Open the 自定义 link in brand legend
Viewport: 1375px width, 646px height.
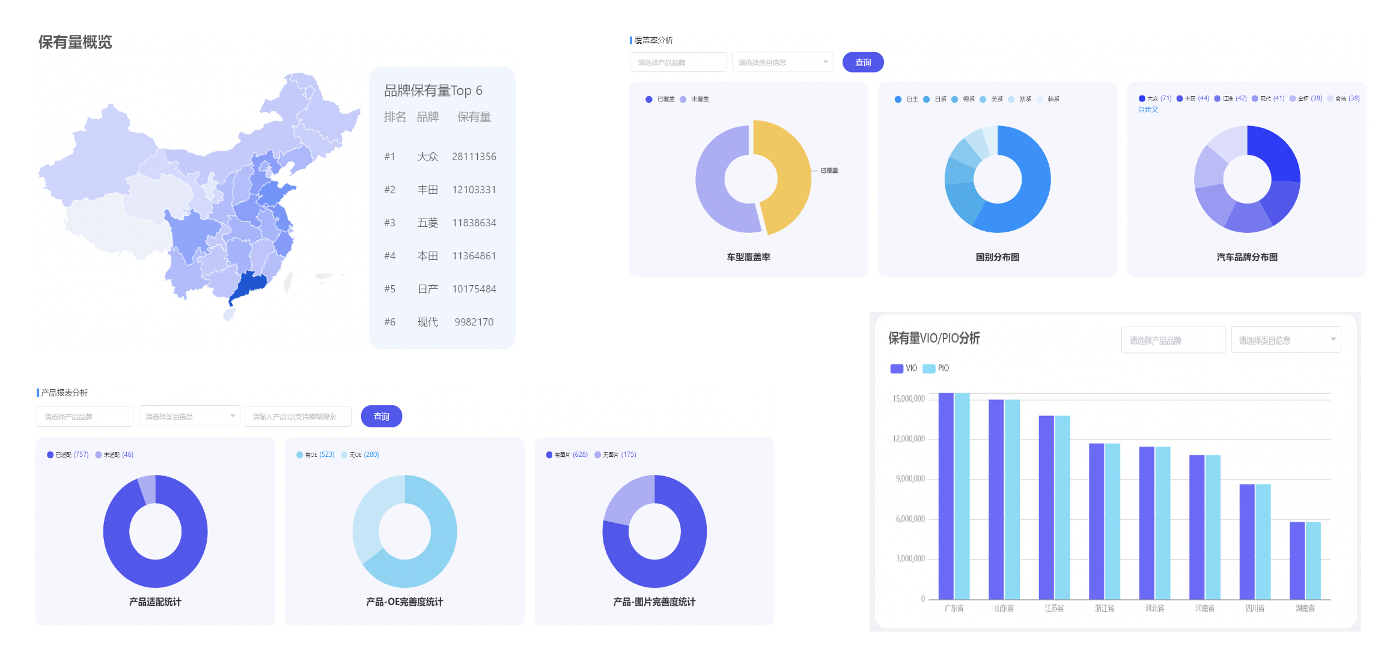(1147, 109)
